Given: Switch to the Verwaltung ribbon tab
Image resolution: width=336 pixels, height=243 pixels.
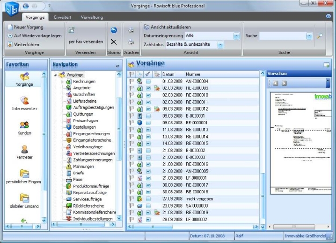Looking at the screenshot, I should (92, 17).
